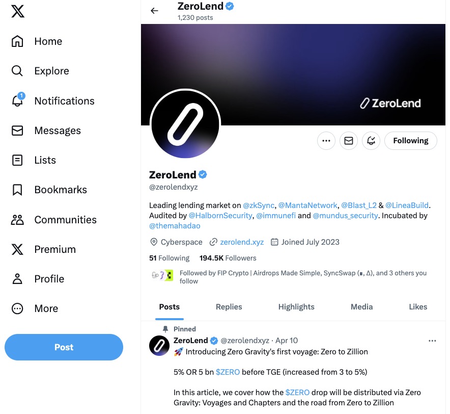Image resolution: width=450 pixels, height=414 pixels.
Task: Open pinned post options menu
Action: (x=432, y=341)
